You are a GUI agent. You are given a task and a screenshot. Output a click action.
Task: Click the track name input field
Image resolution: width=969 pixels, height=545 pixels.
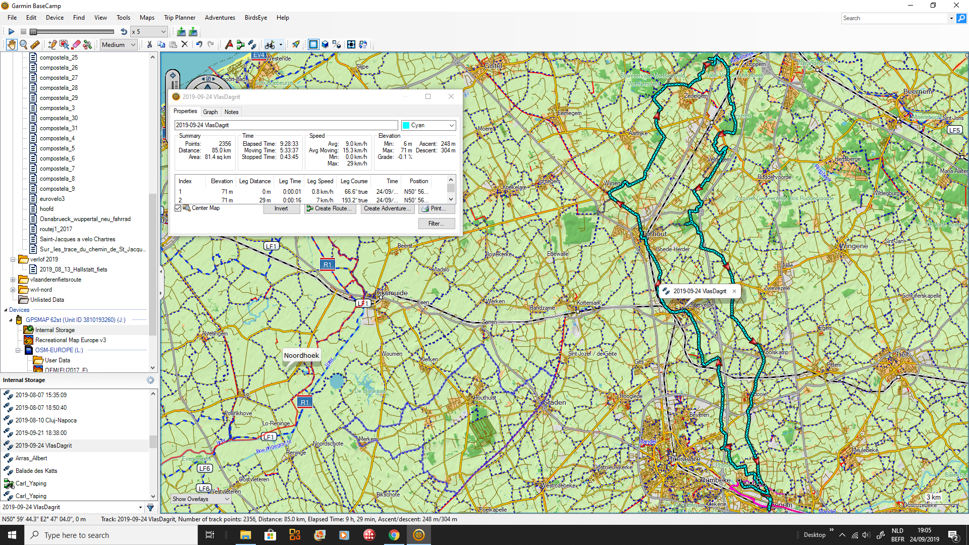[x=286, y=125]
